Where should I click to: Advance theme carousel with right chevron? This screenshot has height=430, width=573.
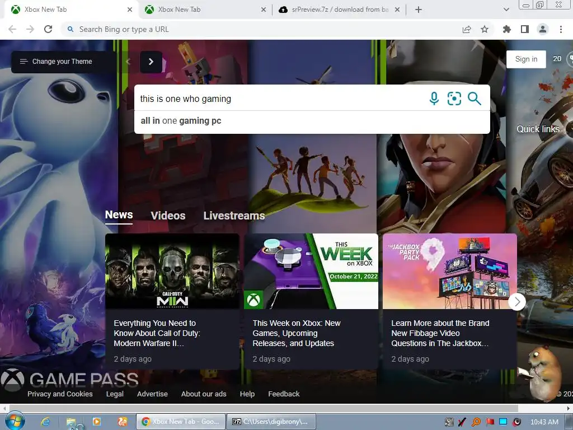point(151,62)
